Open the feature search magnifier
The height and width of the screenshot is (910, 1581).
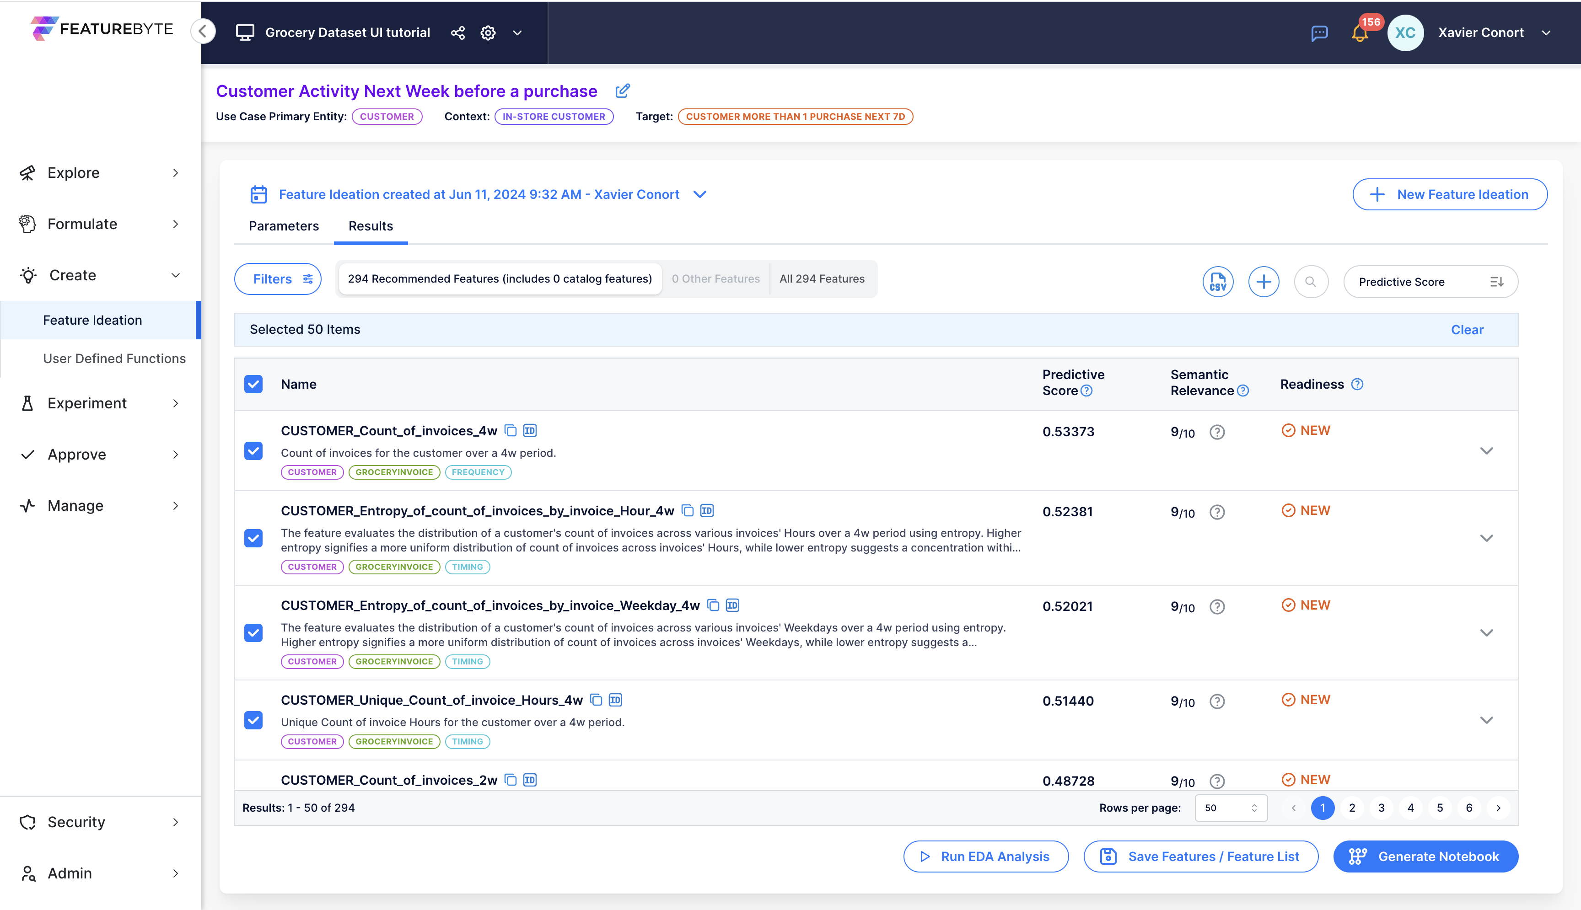click(x=1310, y=281)
